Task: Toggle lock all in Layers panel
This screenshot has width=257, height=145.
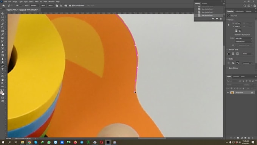Action: click(243, 89)
